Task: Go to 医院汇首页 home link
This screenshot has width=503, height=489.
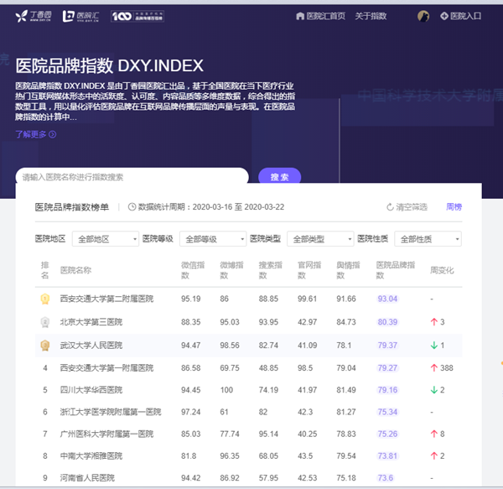Action: (320, 16)
